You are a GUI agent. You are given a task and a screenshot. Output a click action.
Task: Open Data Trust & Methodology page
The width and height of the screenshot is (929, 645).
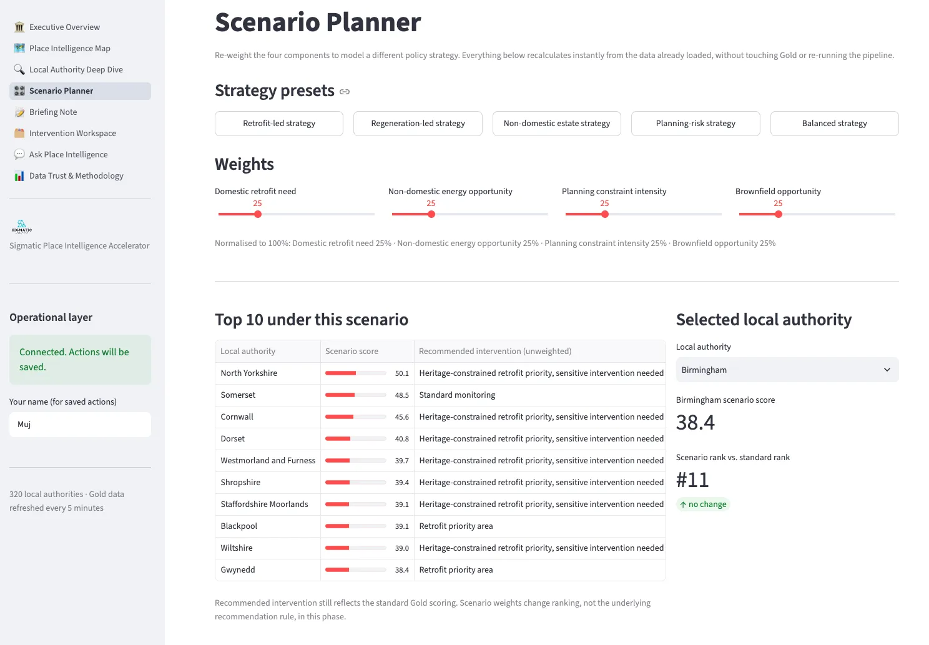coord(80,175)
